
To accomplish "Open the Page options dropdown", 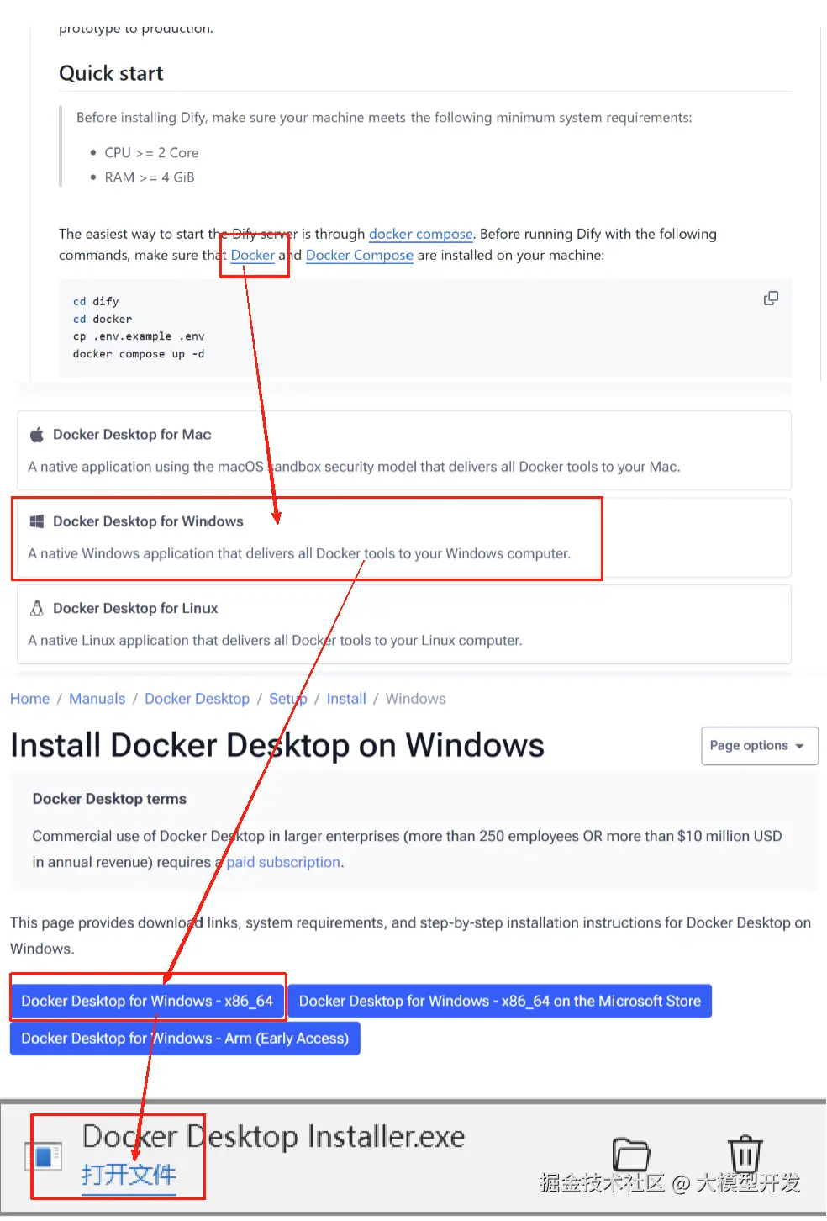I will (760, 746).
